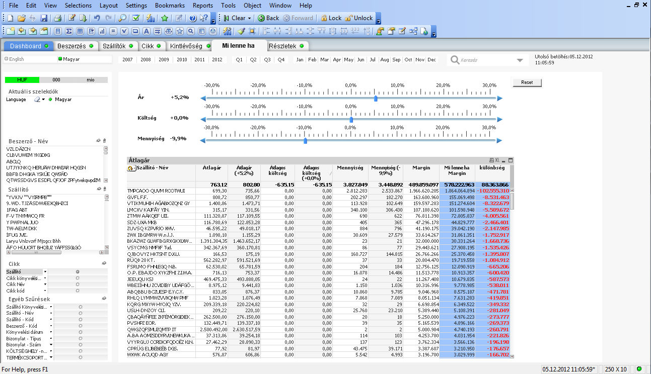651x374 pixels.
Task: Click the New document icon
Action: coord(10,18)
